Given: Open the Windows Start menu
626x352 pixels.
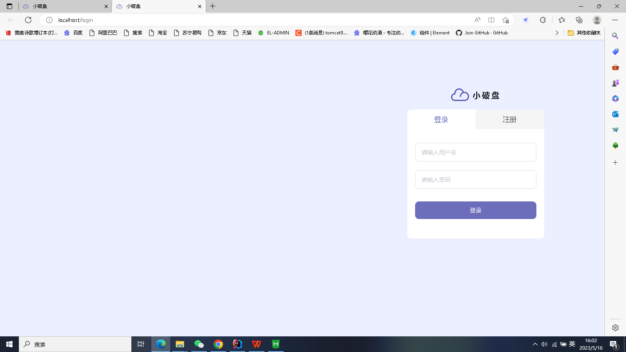Looking at the screenshot, I should (9, 344).
